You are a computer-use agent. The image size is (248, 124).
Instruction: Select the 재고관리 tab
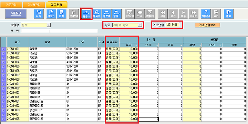(x=56, y=5)
